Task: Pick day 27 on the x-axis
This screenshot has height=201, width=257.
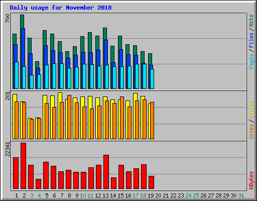Action: click(211, 195)
